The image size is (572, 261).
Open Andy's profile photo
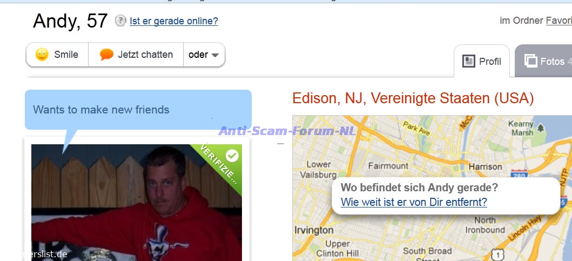point(137,203)
